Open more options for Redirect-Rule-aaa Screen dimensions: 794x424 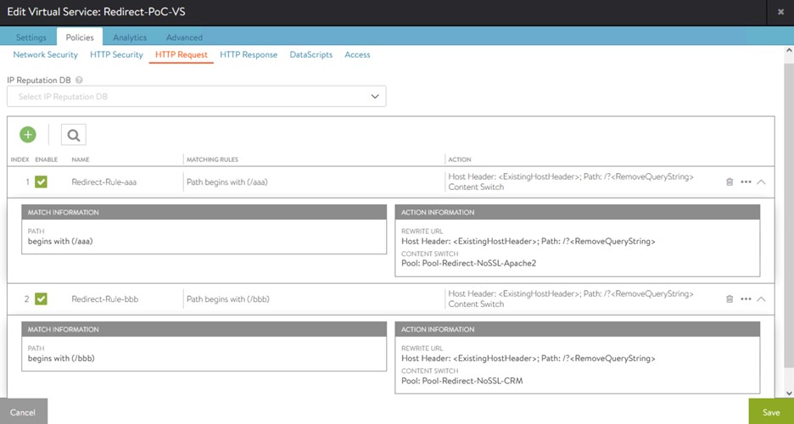pos(746,181)
